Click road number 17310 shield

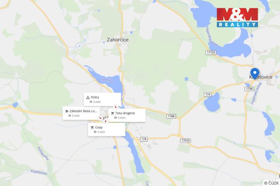pos(185,141)
